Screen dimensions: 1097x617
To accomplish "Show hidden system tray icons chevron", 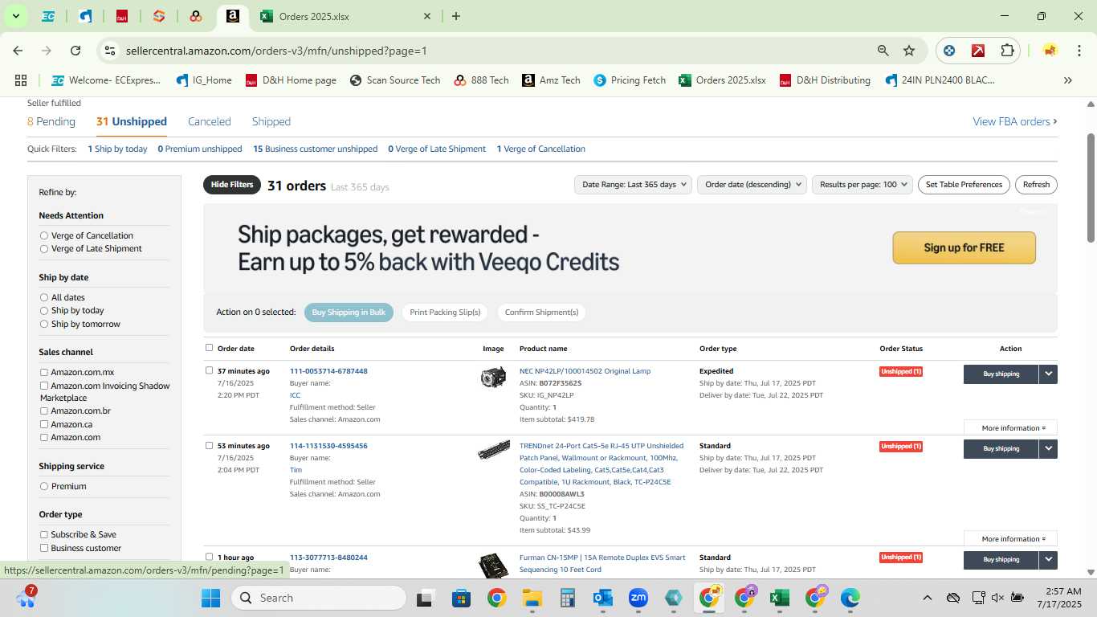I will pos(927,598).
